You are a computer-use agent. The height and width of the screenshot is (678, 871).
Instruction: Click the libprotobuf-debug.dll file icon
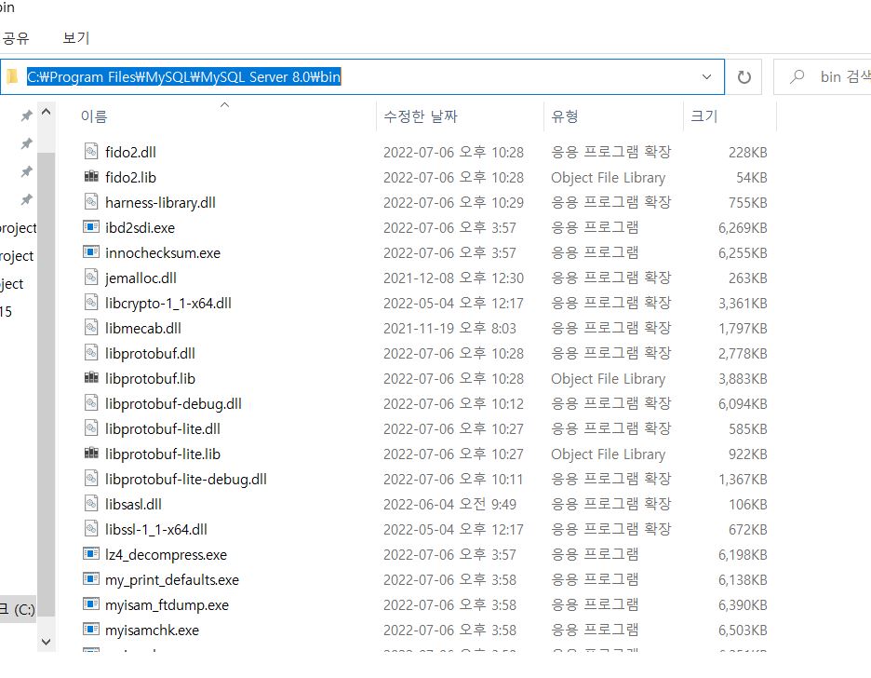tap(91, 403)
